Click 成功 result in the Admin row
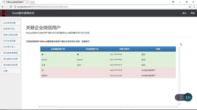Image resolution: width=197 pixels, height=110 pixels. [x=143, y=60]
